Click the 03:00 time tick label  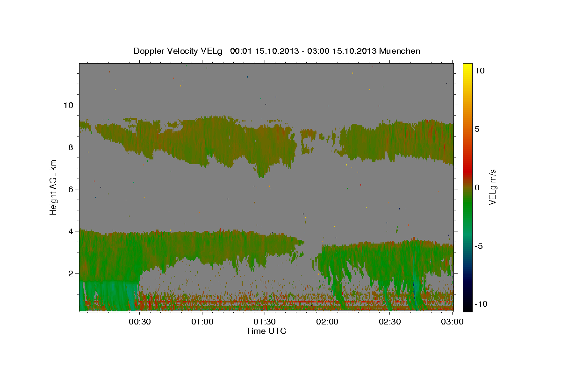[452, 322]
